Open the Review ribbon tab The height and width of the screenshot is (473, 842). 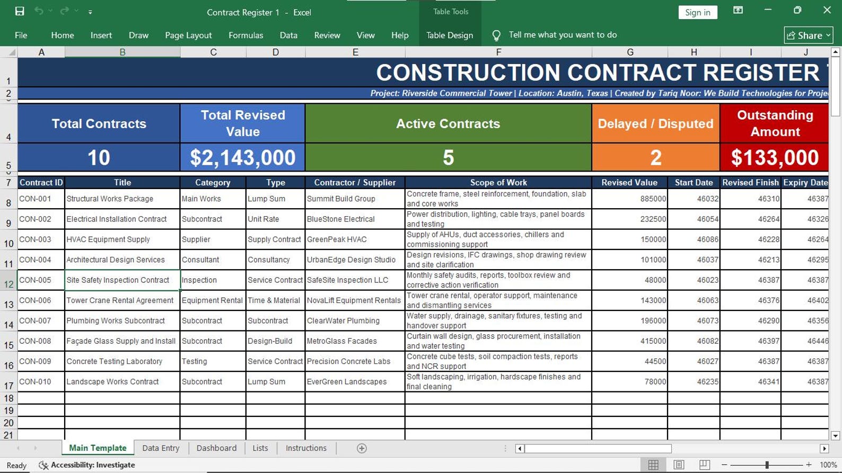[x=327, y=35]
